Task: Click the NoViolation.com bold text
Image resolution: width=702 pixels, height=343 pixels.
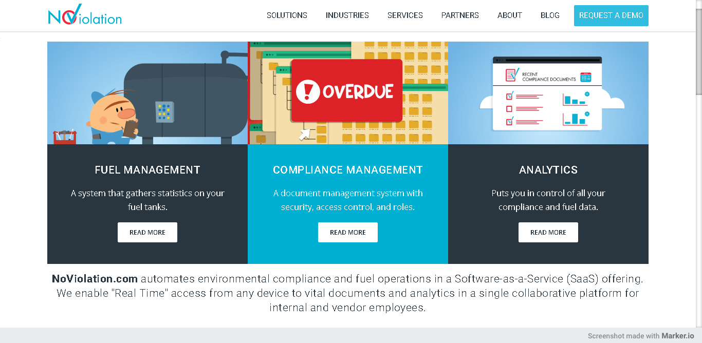Action: pos(95,279)
